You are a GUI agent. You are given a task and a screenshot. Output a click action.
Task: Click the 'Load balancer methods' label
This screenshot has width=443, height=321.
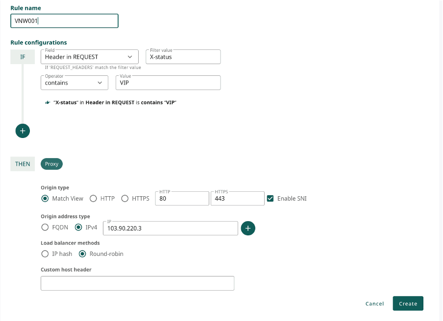70,243
